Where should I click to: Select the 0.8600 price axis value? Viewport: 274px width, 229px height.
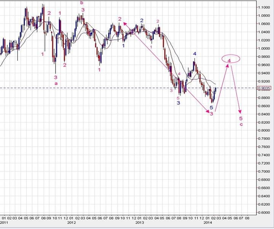click(264, 106)
